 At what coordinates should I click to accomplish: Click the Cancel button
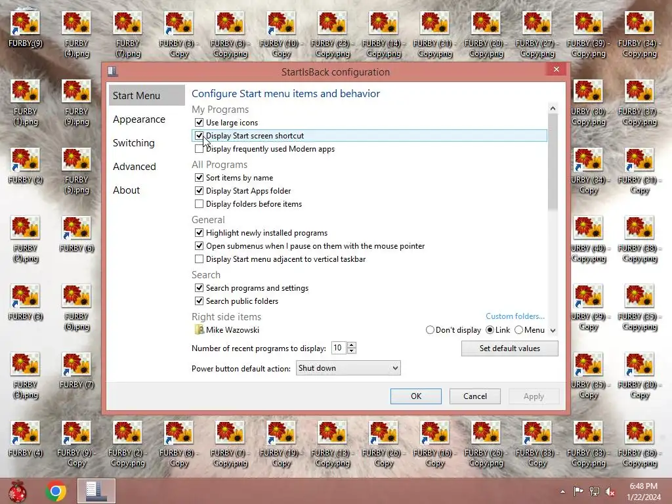[x=475, y=396]
